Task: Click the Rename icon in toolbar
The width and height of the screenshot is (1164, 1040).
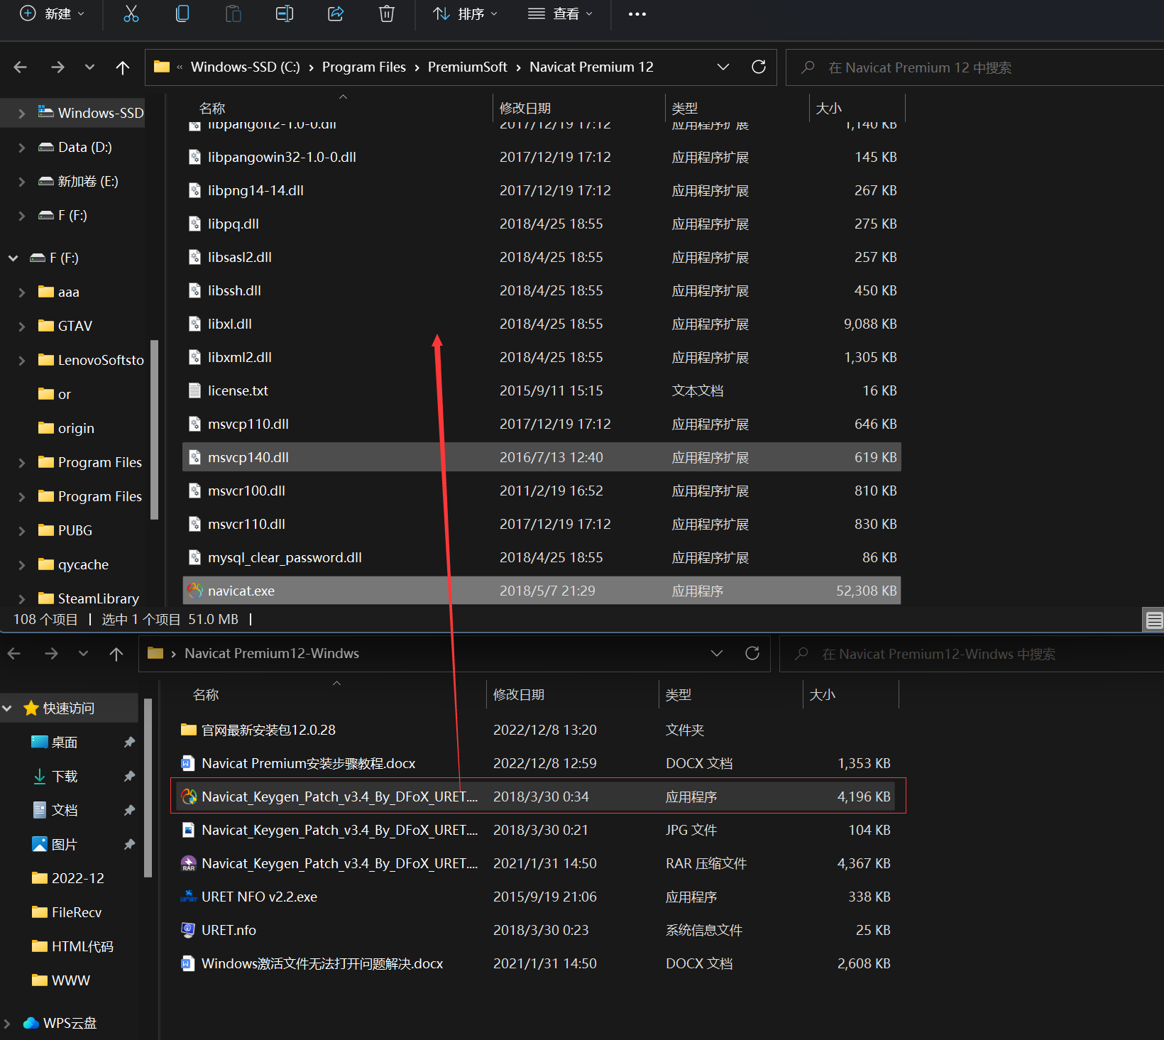Action: [285, 13]
